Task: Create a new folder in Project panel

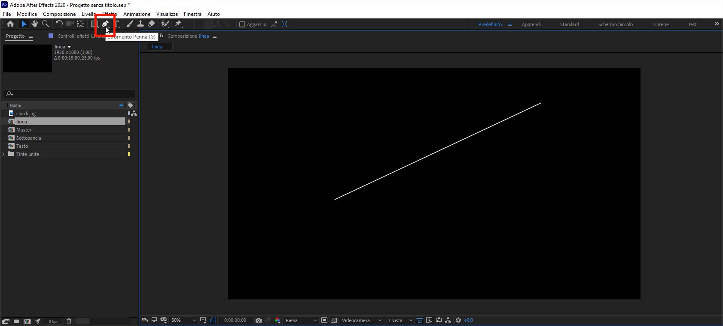Action: pos(16,321)
